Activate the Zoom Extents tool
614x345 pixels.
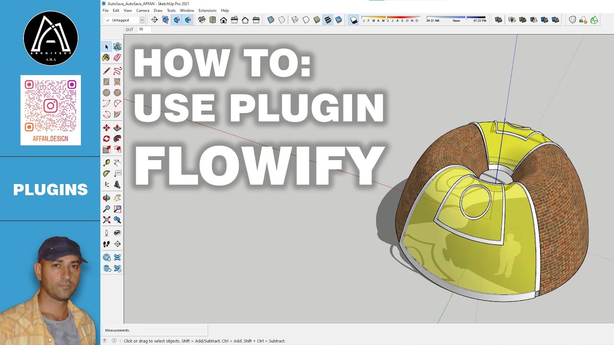106,220
